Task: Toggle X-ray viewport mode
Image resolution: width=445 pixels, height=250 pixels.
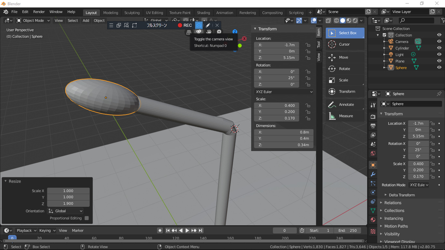Action: (x=328, y=21)
